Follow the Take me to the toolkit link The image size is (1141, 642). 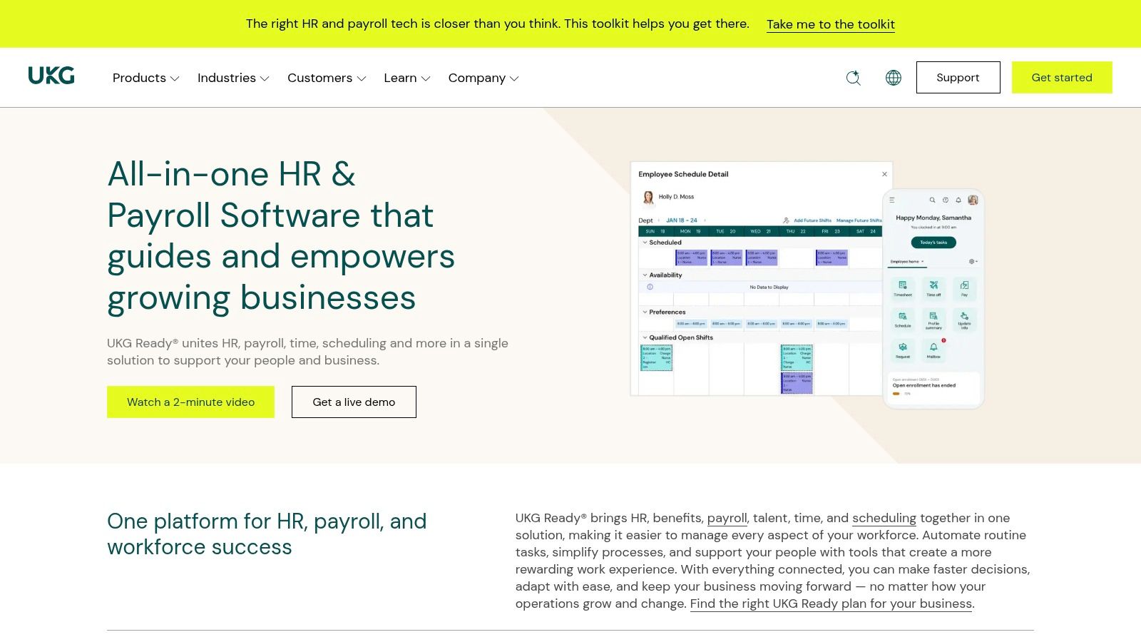click(x=831, y=24)
